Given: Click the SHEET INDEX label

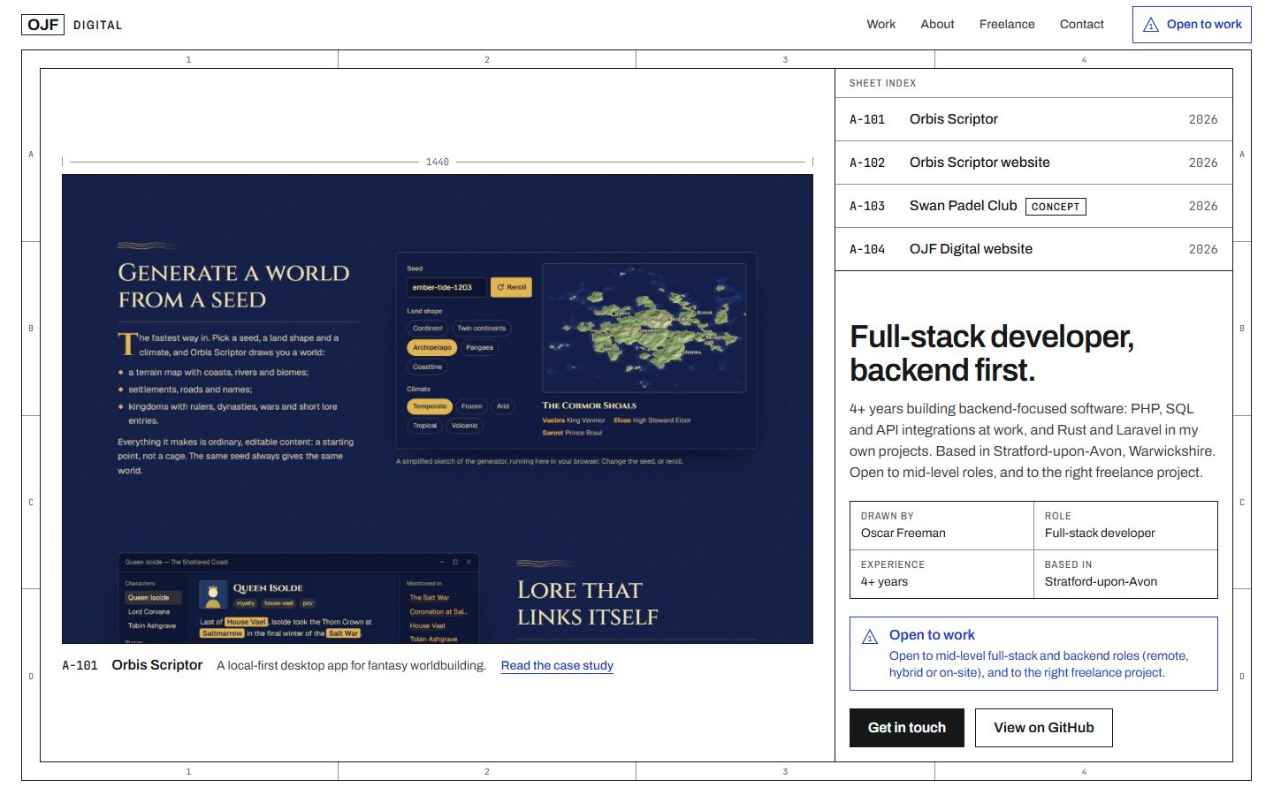Looking at the screenshot, I should point(882,83).
